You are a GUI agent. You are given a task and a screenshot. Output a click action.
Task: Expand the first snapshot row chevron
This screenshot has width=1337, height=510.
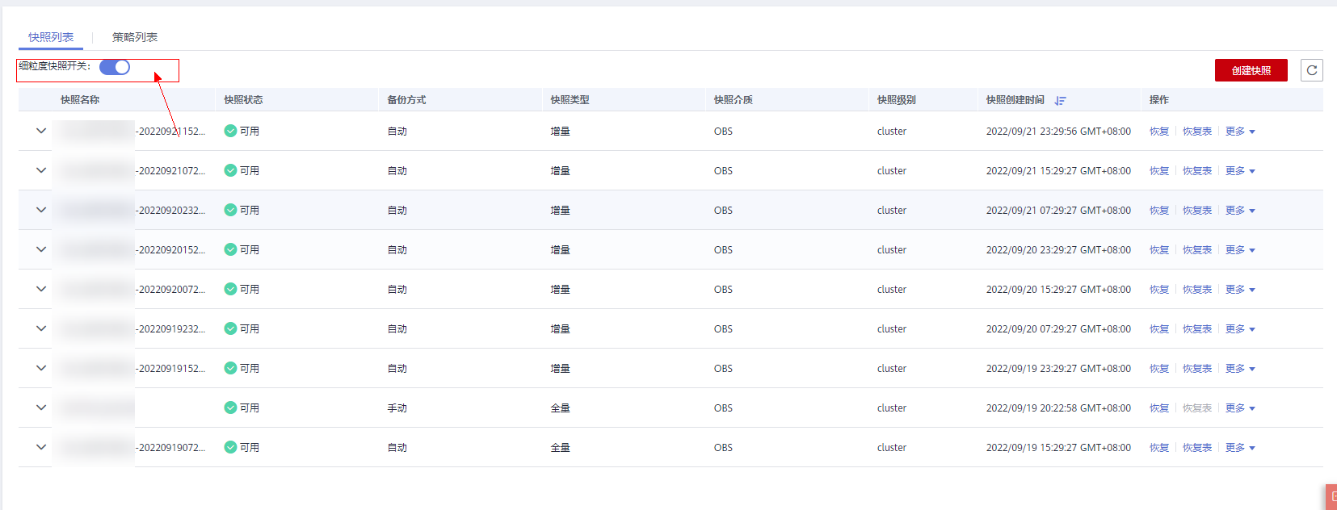[41, 131]
